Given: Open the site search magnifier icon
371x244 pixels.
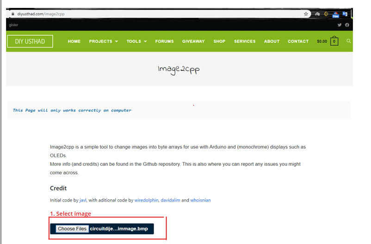Looking at the screenshot, I should point(348,41).
